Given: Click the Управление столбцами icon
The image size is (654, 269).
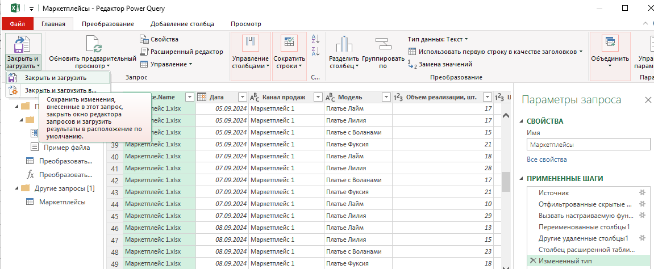Looking at the screenshot, I should tap(251, 43).
